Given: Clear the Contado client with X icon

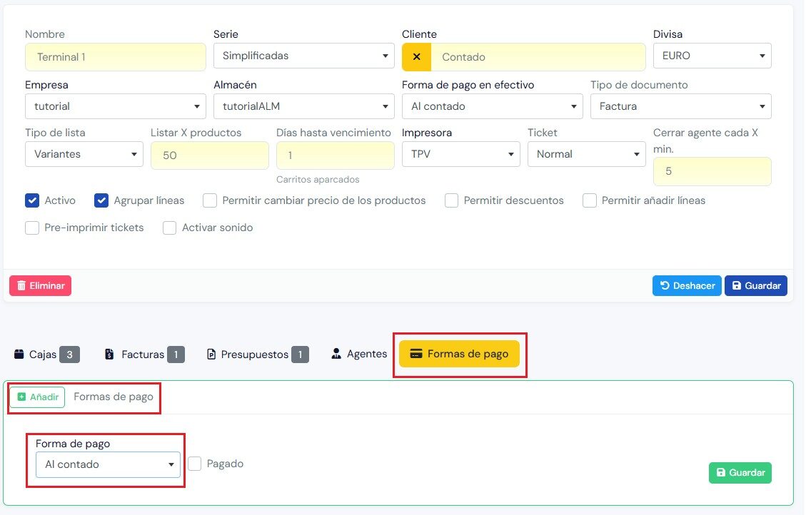Looking at the screenshot, I should pyautogui.click(x=417, y=57).
